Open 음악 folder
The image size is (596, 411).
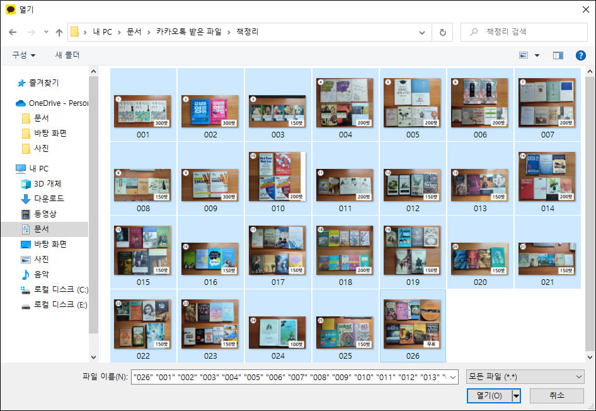[35, 274]
